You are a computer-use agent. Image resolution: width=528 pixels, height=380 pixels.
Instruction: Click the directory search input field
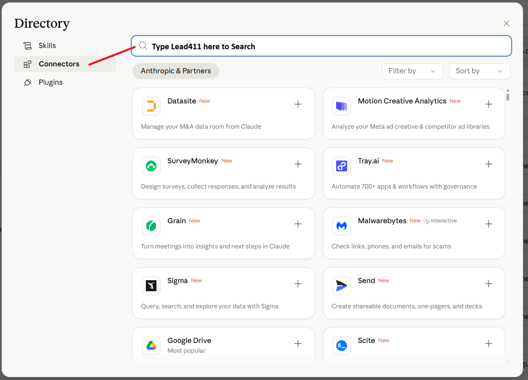click(321, 46)
